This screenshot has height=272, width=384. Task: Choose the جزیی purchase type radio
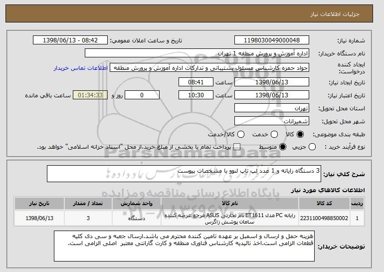pyautogui.click(x=312, y=147)
